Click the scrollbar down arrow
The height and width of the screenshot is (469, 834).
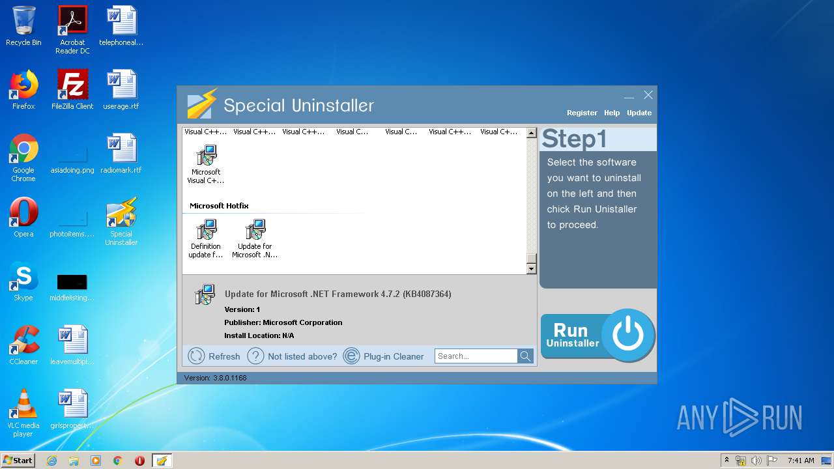531,268
